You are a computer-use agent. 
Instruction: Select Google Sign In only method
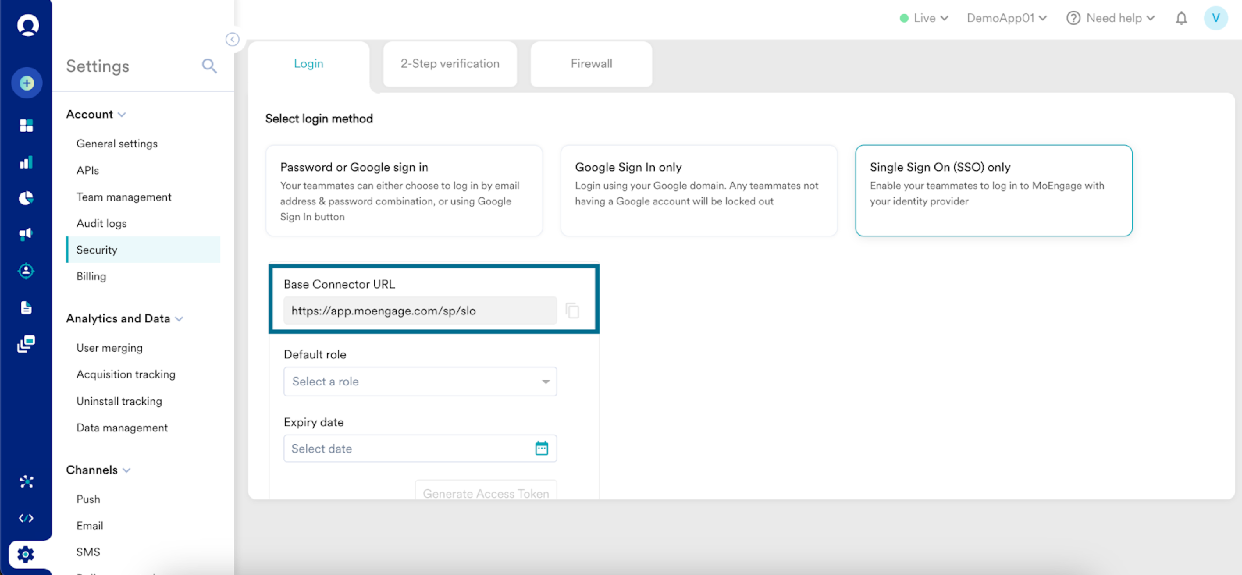[x=699, y=191]
